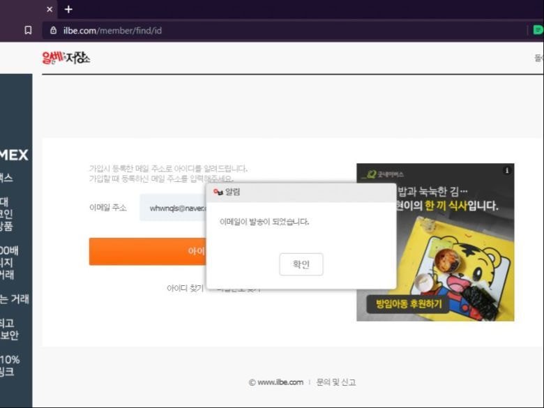
Task: Open the 문의 및 신고 footer link
Action: pos(336,382)
